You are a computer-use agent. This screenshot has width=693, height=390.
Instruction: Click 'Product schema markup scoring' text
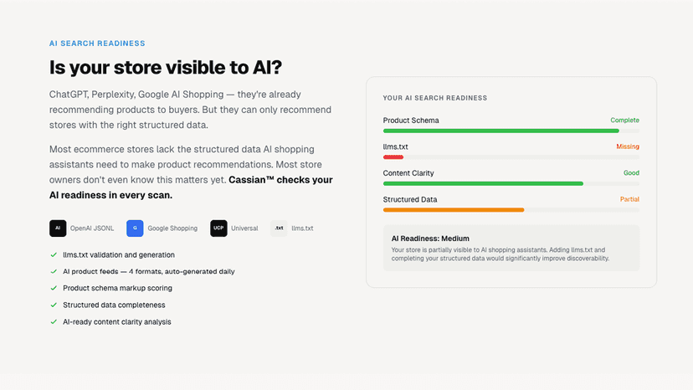pyautogui.click(x=117, y=288)
